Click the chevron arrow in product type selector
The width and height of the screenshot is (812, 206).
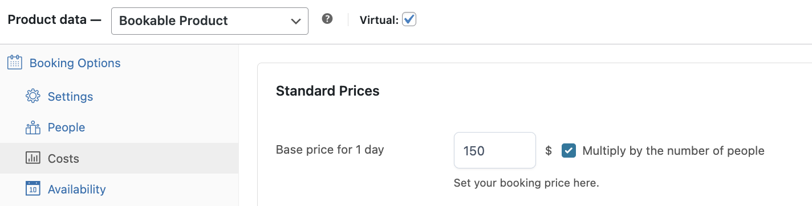point(295,21)
